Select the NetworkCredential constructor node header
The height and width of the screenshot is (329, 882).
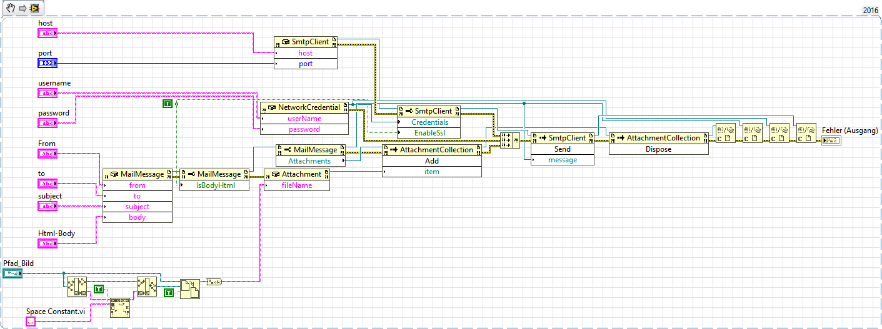tap(304, 107)
